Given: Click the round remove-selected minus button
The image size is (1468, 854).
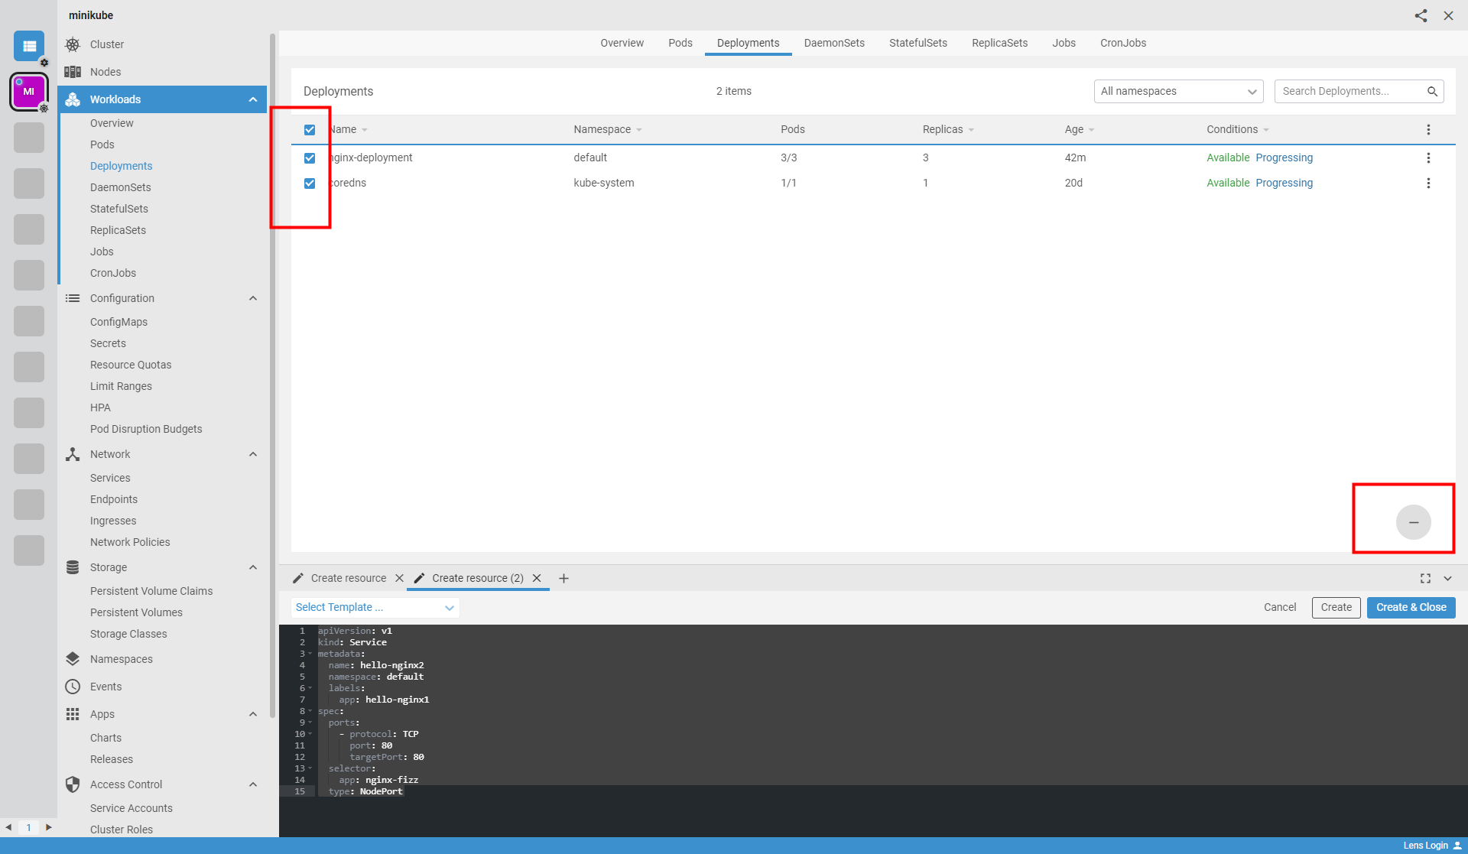Looking at the screenshot, I should pos(1413,522).
